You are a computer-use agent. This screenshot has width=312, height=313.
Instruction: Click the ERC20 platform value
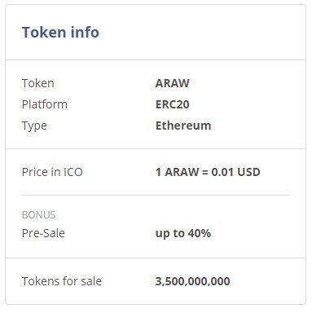point(173,104)
